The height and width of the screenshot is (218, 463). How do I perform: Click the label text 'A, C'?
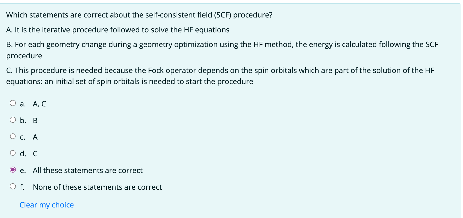(x=39, y=104)
